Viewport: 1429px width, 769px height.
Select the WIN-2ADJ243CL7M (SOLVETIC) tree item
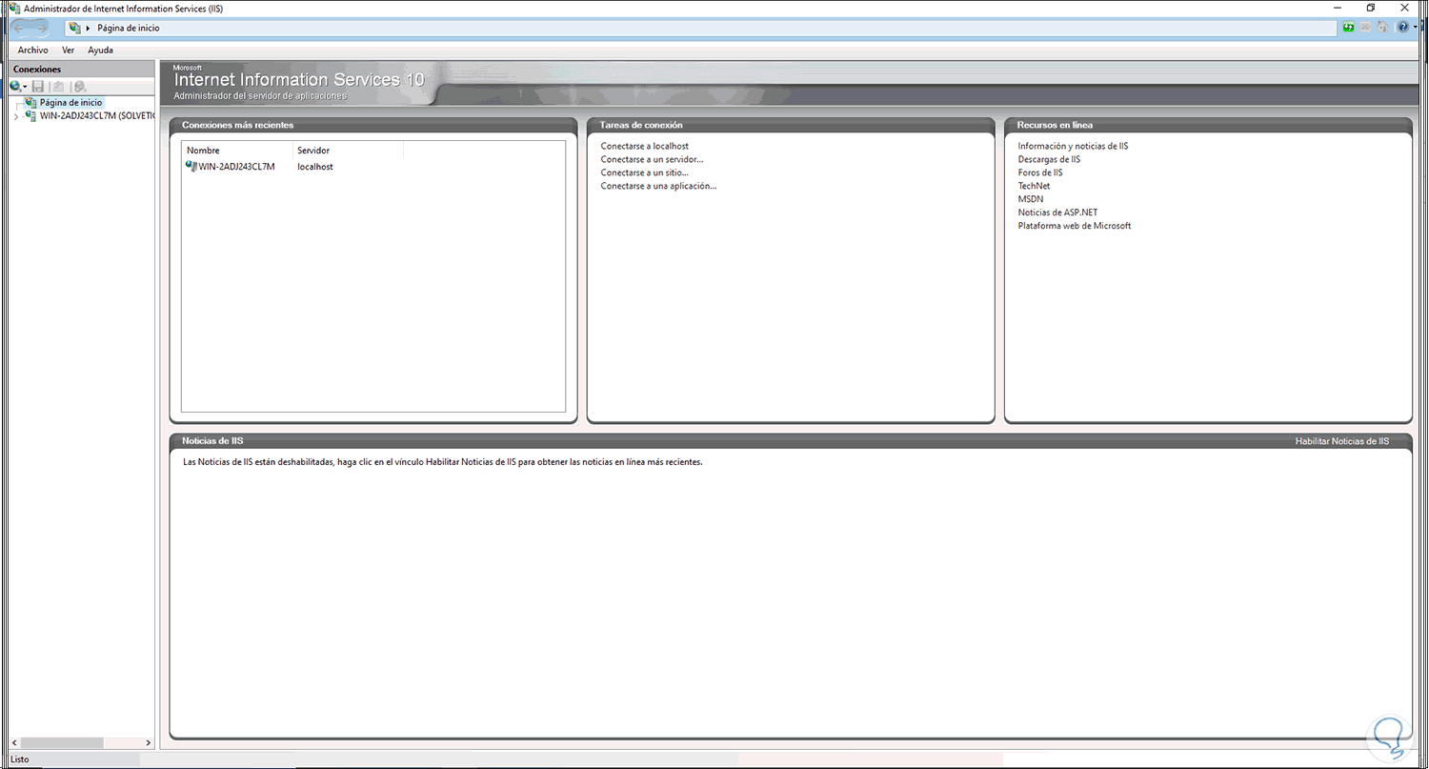pyautogui.click(x=96, y=115)
